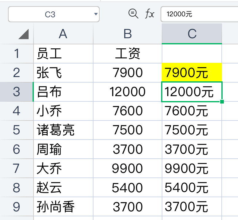Screen dimensions: 238x220
Task: Select row 3 header
Action: coord(17,92)
